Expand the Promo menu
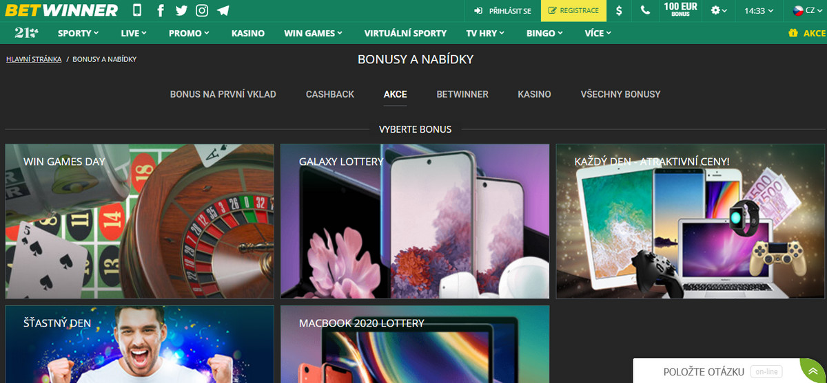Image resolution: width=827 pixels, height=383 pixels. point(189,33)
